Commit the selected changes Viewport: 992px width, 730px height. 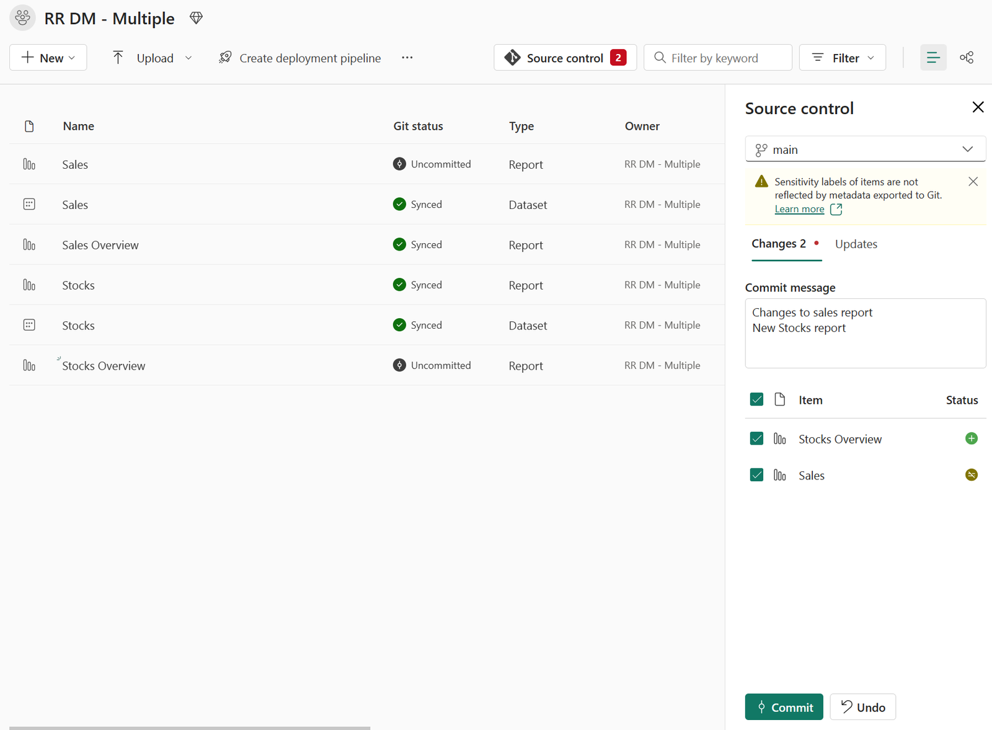click(x=784, y=707)
